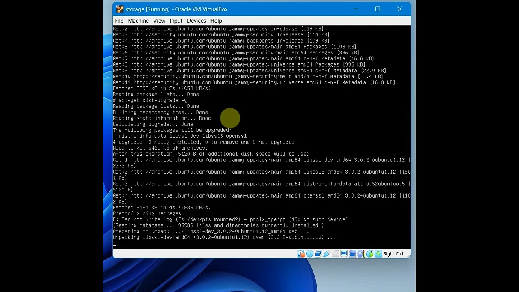Image resolution: width=519 pixels, height=292 pixels.
Task: Click the 'apt-get dist-upgrade -y' command line
Action: click(150, 100)
